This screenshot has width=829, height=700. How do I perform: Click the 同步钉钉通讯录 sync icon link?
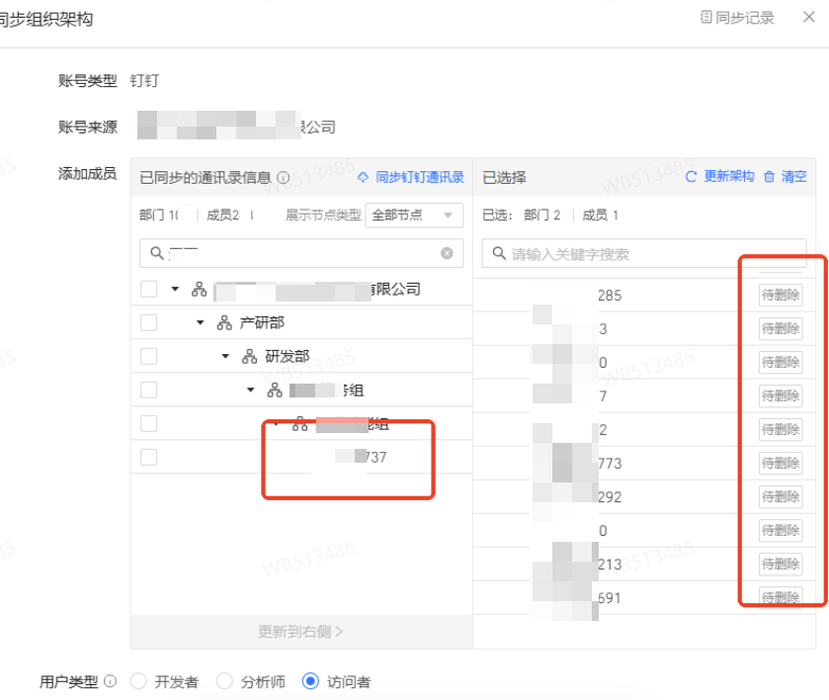tap(363, 177)
